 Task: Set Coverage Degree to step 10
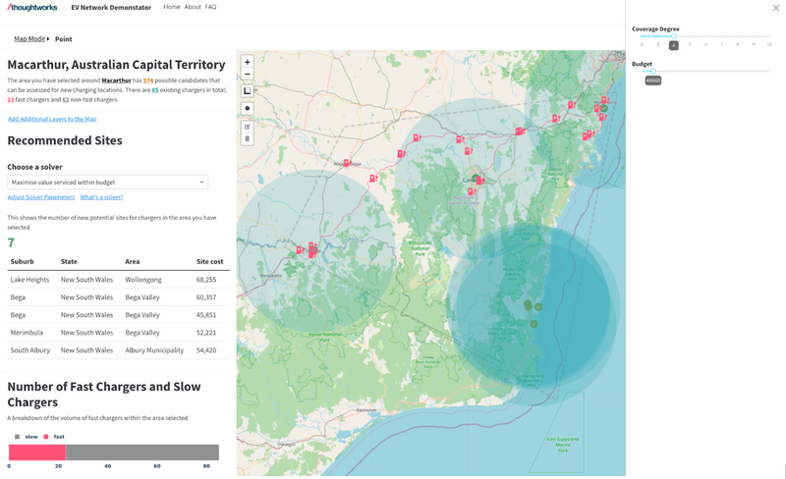coord(769,36)
